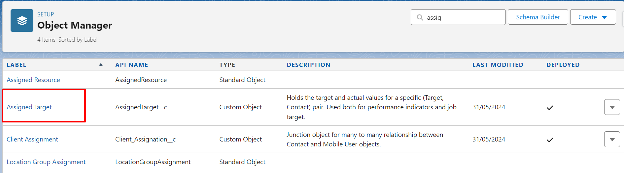The width and height of the screenshot is (624, 173).
Task: Open the Client Assignment object
Action: pos(32,139)
